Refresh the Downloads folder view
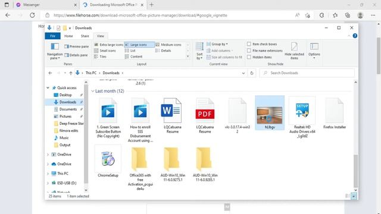The width and height of the screenshot is (381, 214). 252,73
